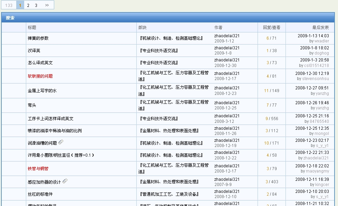
Task: Open thread 怎么译成英文
Action: pyautogui.click(x=40, y=63)
